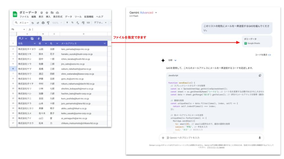This screenshot has height=159, width=284.
Task: Decrease decimal places
Action: tap(78, 23)
